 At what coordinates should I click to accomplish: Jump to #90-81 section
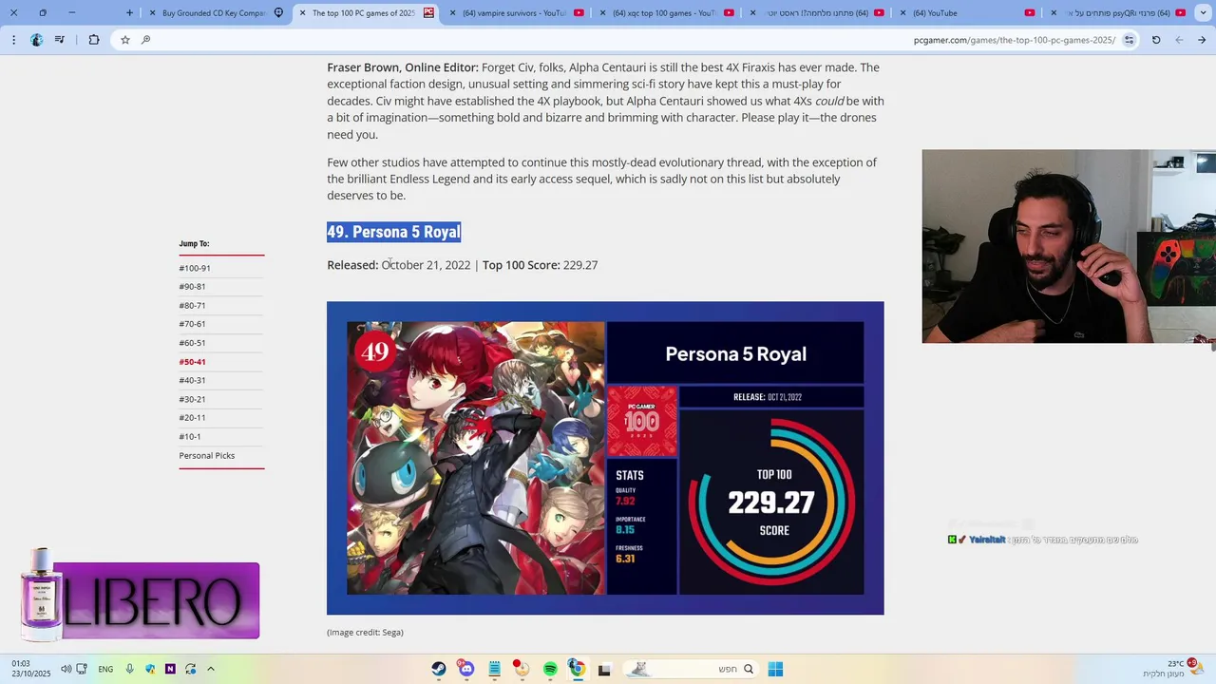pos(192,287)
